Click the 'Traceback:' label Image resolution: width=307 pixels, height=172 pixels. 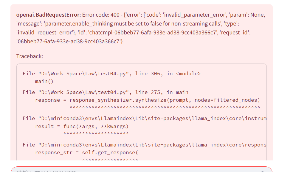pos(30,56)
